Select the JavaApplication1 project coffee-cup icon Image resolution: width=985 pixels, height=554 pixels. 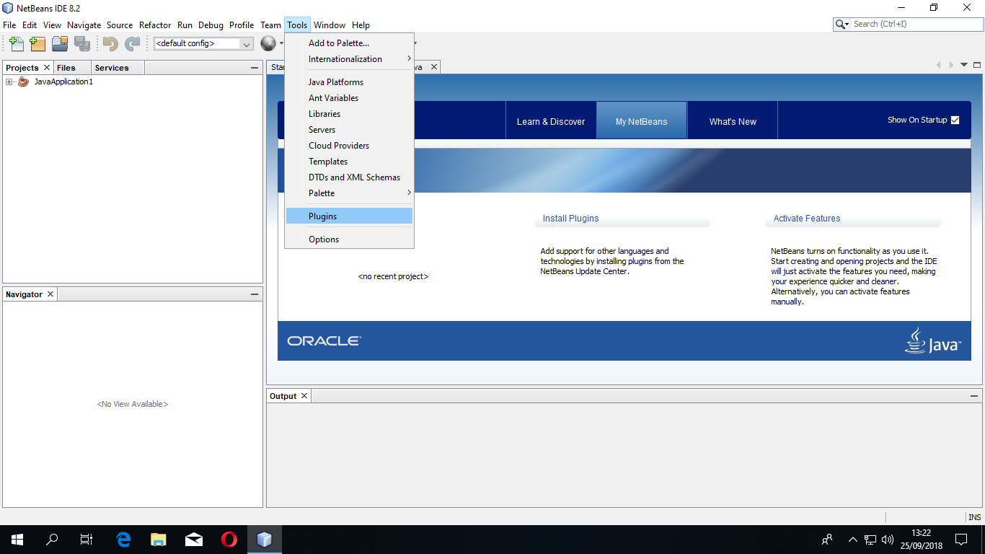coord(24,82)
